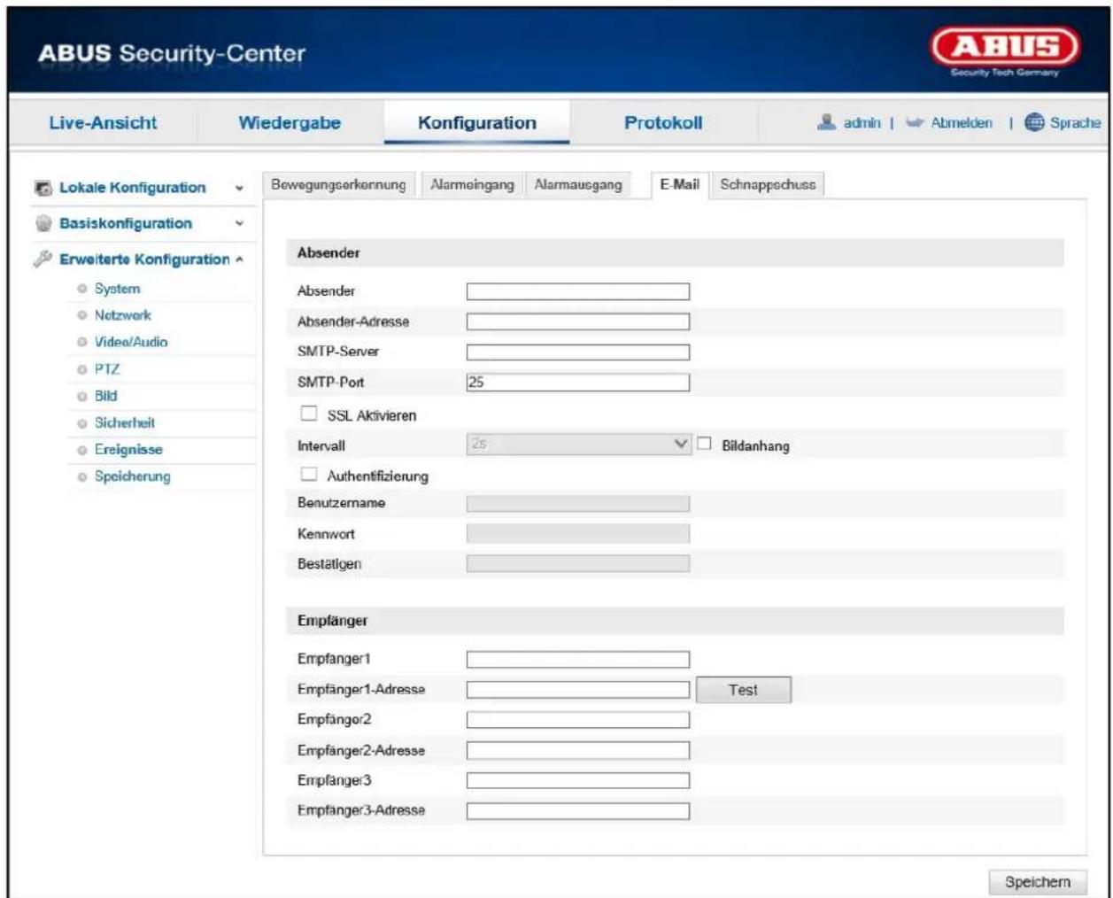The width and height of the screenshot is (1113, 898).
Task: Click the admin user link
Action: 862,123
